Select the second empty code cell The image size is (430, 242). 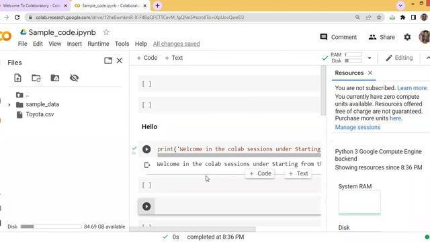(x=229, y=105)
